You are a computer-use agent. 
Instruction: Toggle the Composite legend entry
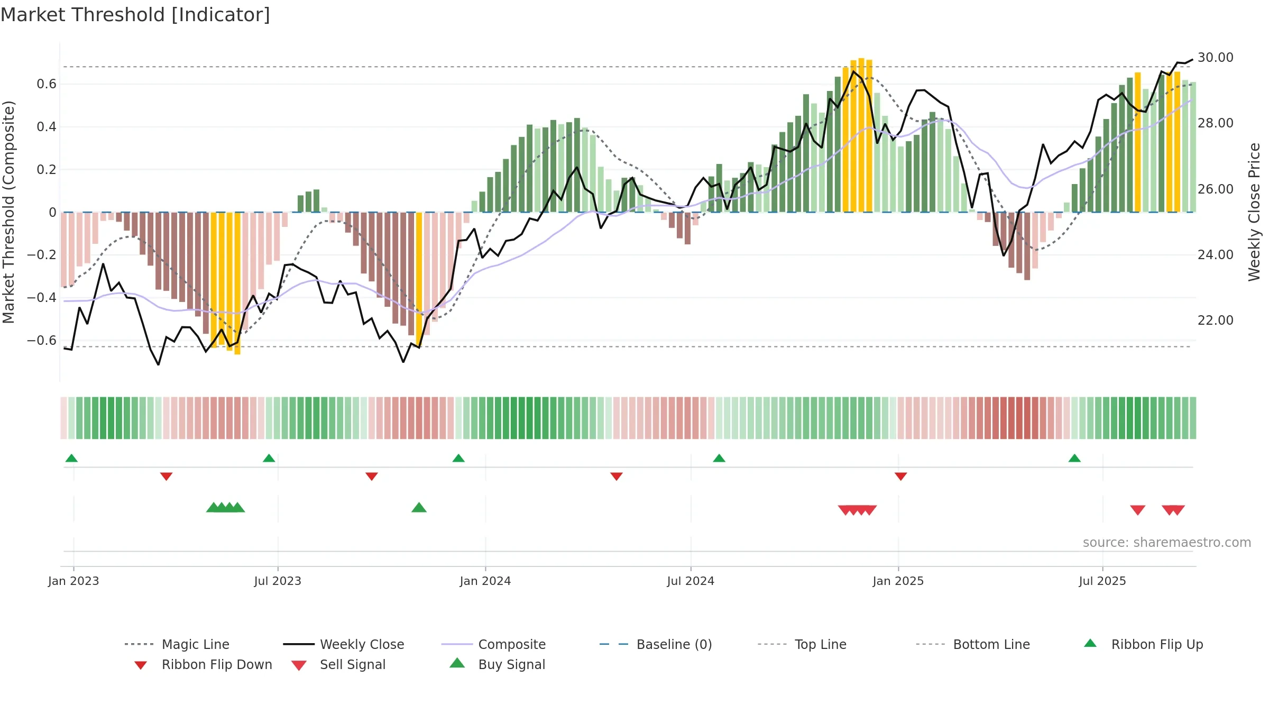click(493, 644)
